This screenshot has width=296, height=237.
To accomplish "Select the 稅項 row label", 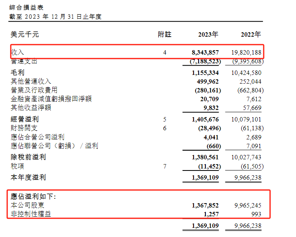I will [x=18, y=166].
